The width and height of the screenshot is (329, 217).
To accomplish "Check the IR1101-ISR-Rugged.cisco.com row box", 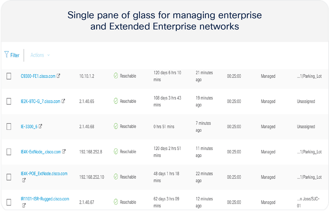I will (x=9, y=202).
